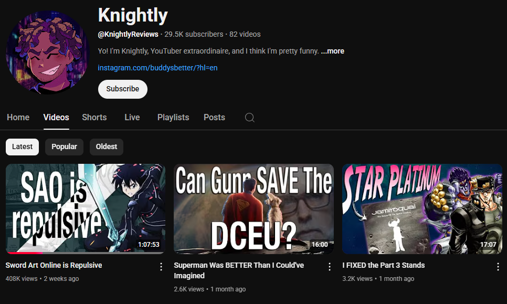Viewport: 507px width, 304px height.
Task: Select the Latest sort chip
Action: point(23,147)
